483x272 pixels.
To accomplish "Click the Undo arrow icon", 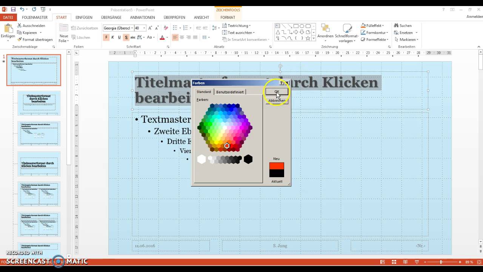I will [22, 9].
